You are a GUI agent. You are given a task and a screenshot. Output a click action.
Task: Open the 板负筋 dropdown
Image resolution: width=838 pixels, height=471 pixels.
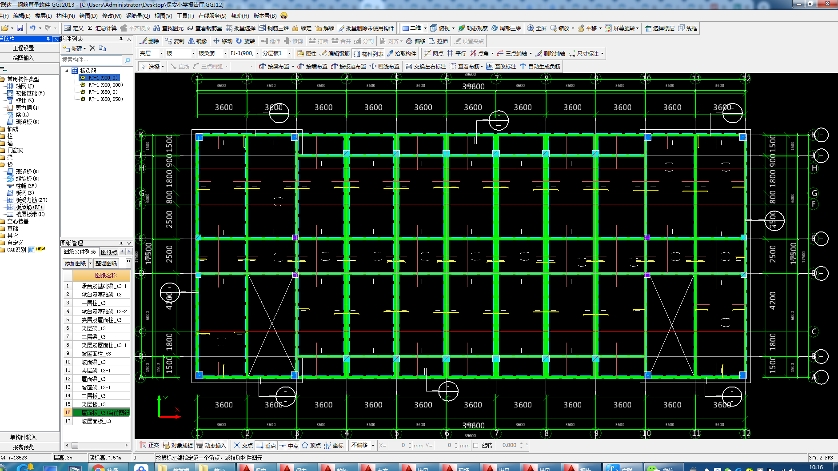click(x=225, y=53)
